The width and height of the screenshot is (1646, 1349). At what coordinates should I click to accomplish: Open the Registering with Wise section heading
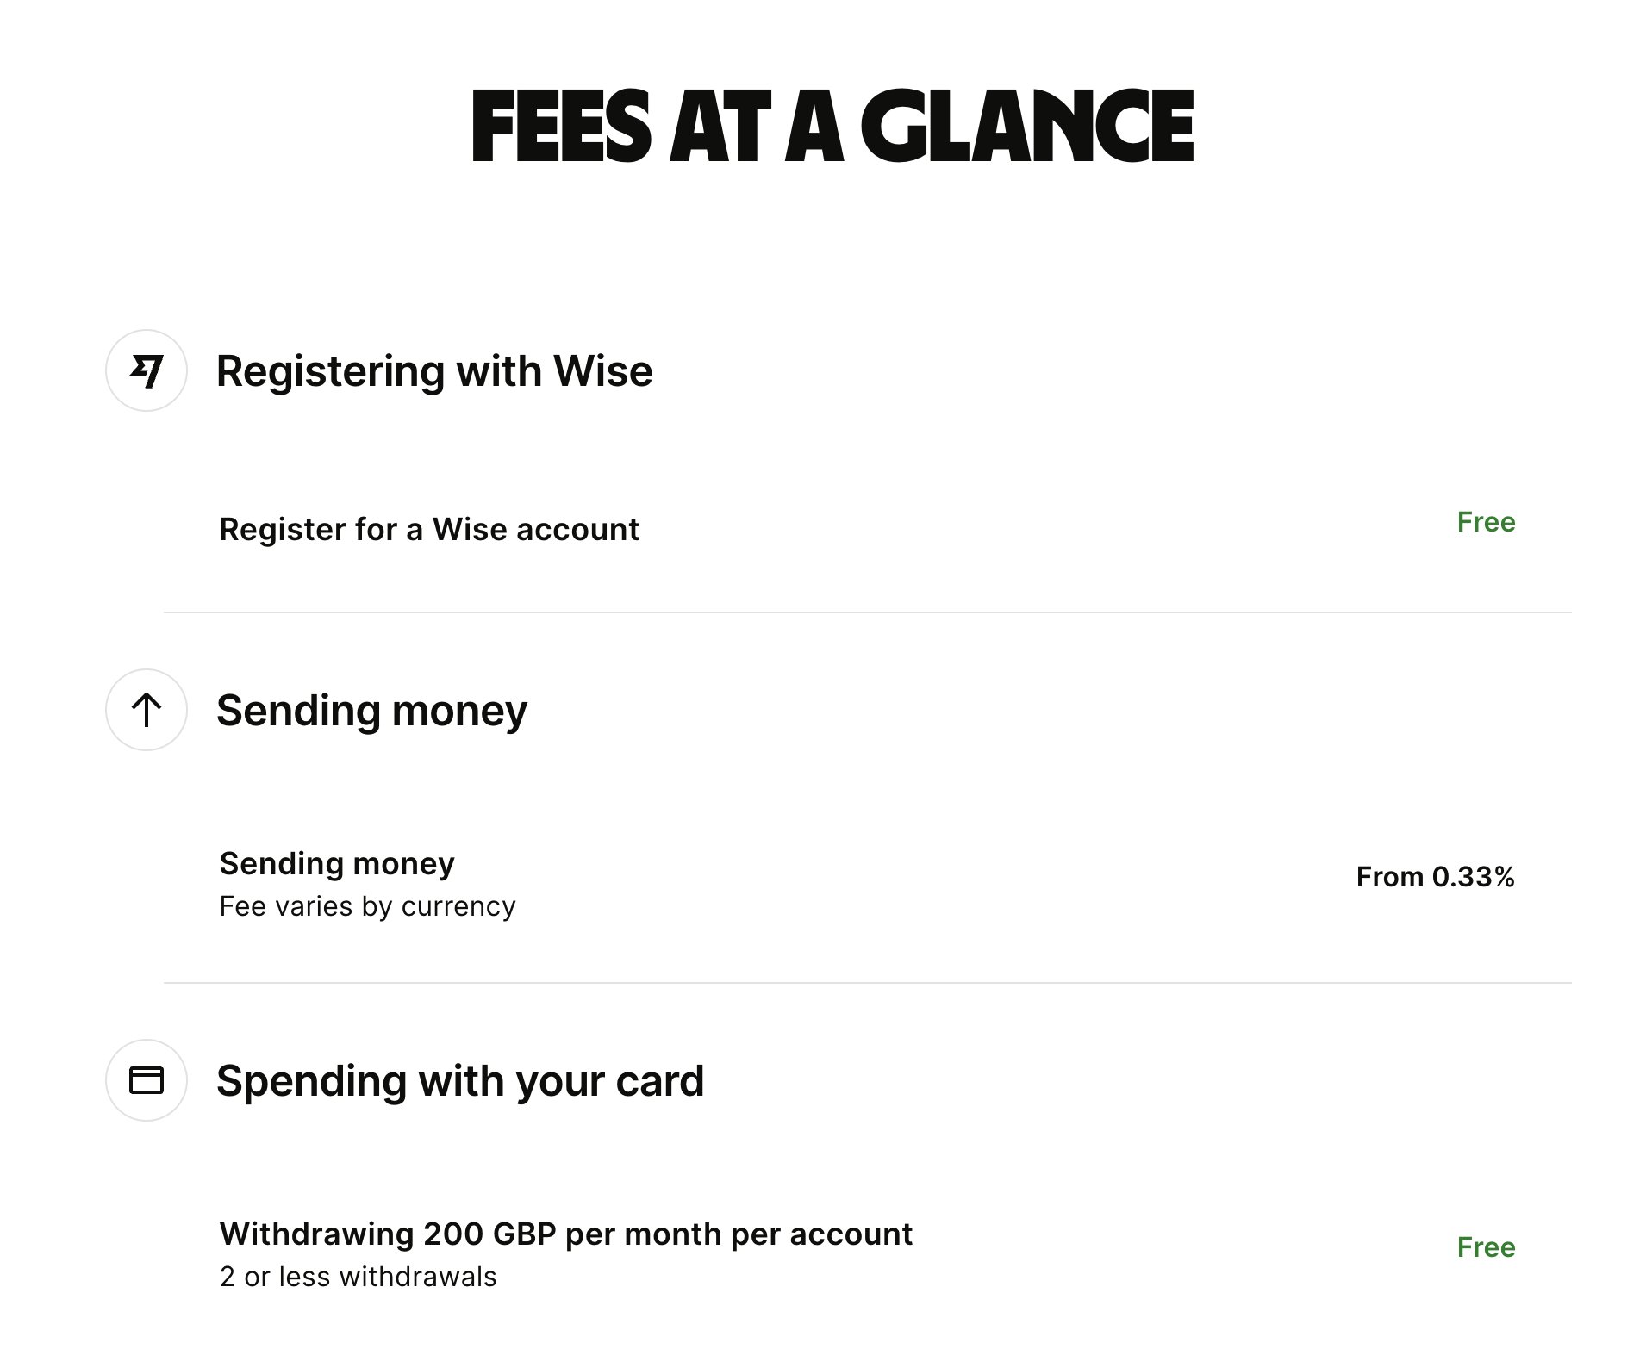(434, 371)
